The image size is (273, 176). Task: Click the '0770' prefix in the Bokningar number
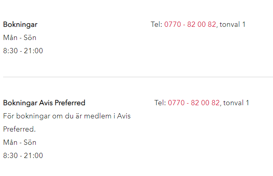pos(172,24)
